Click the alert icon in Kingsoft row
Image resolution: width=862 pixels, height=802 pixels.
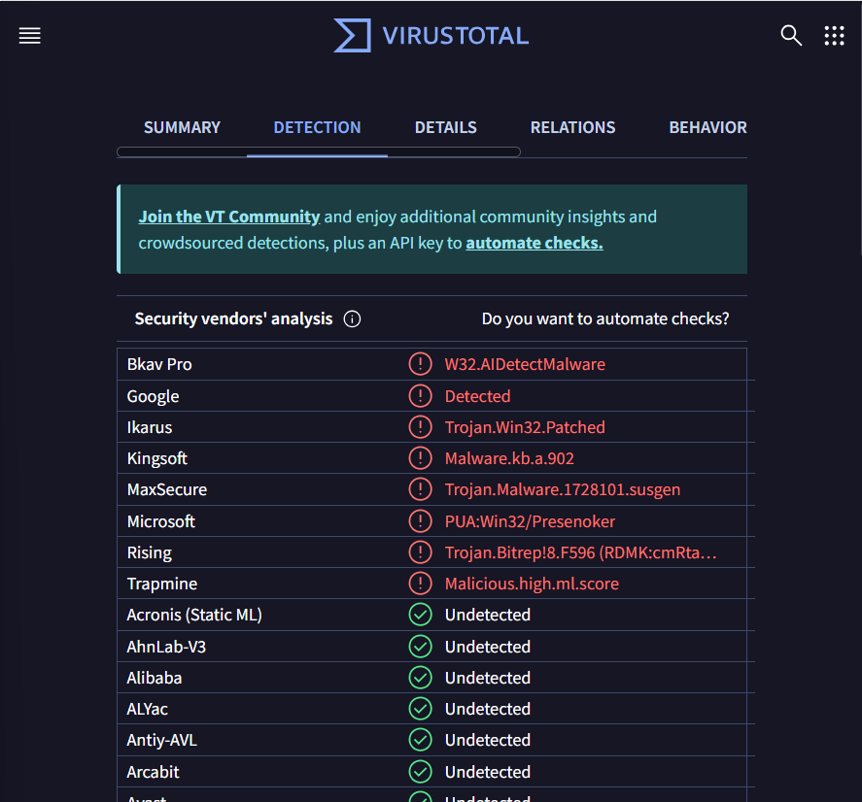click(420, 458)
